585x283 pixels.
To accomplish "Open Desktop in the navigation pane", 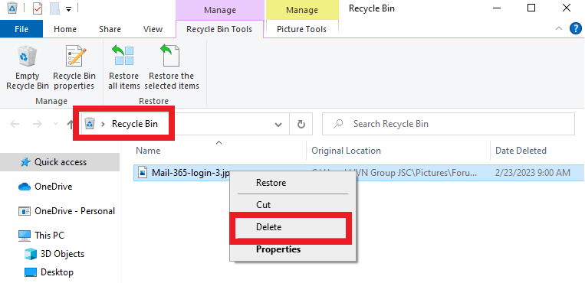I will (x=49, y=272).
